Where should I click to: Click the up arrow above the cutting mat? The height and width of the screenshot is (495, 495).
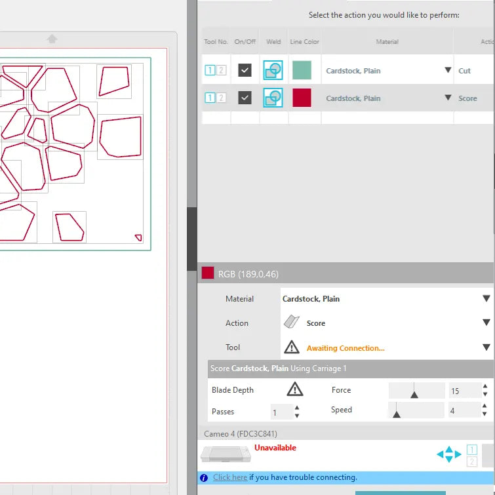52,39
